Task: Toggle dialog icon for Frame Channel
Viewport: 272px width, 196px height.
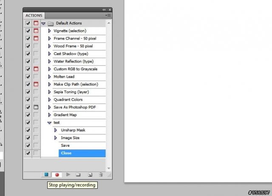Action: pyautogui.click(x=36, y=38)
